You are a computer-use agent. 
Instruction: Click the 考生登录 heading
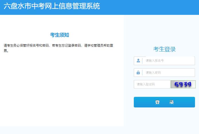click(164, 49)
